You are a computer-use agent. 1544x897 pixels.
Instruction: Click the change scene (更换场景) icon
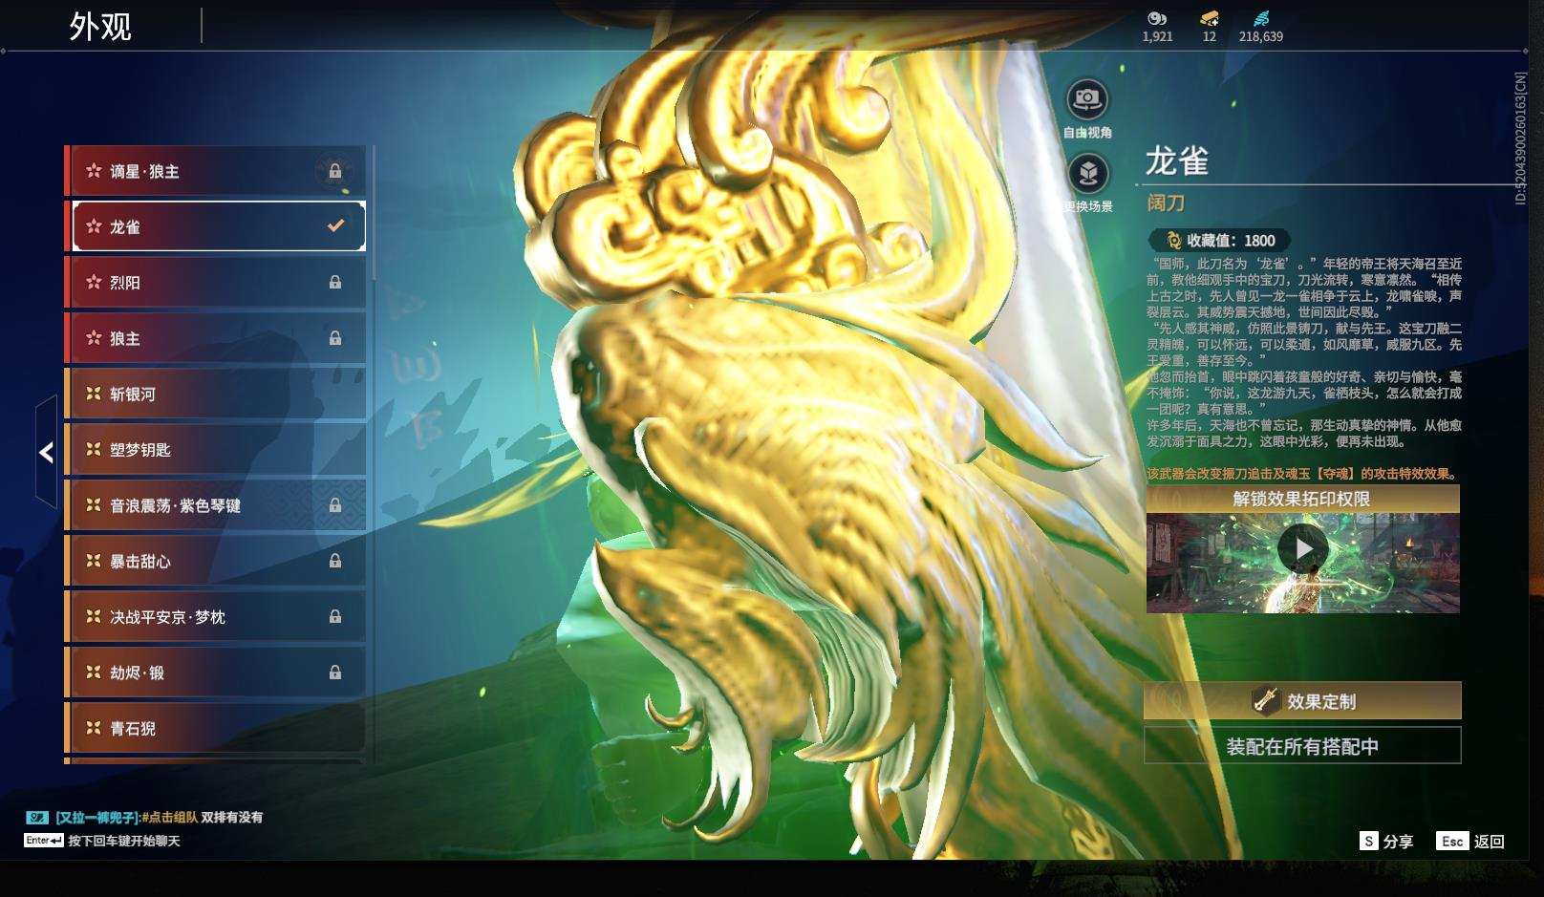[x=1087, y=174]
